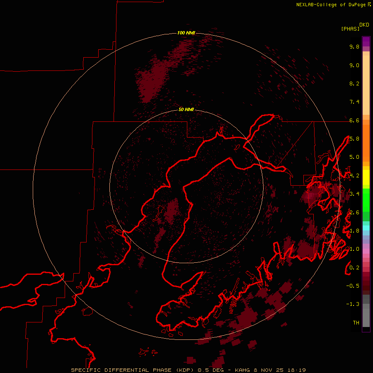Click the NEXLAB-College of DuPage label
Viewport: 373px width, 373px height.
(x=334, y=5)
